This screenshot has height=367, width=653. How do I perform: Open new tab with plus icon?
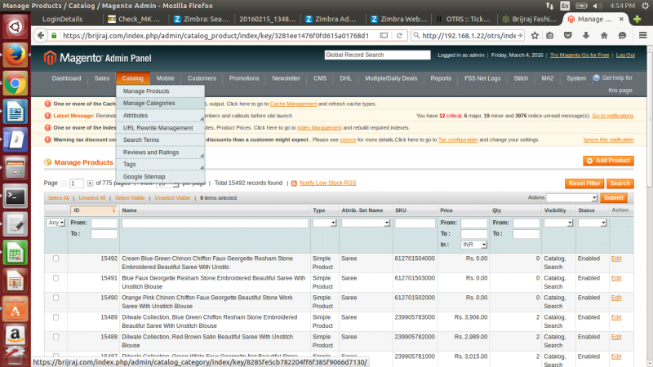637,19
